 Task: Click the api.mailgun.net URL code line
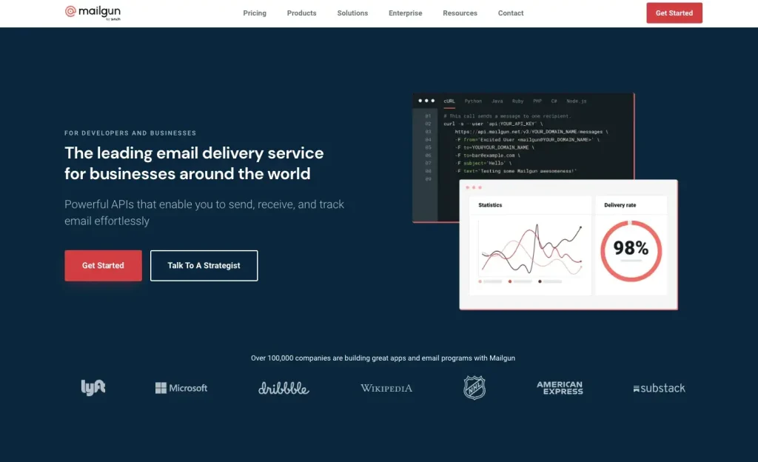tap(531, 132)
